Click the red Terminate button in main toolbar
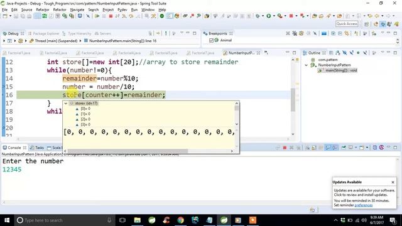Viewport: 402px width, 226px height. click(111, 16)
